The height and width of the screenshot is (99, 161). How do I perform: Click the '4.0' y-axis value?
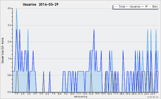9,8
